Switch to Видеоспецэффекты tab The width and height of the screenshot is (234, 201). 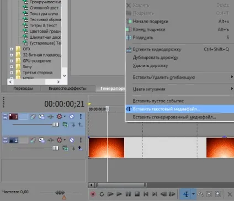coord(67,89)
